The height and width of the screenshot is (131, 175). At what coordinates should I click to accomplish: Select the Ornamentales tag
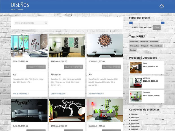coord(156,46)
